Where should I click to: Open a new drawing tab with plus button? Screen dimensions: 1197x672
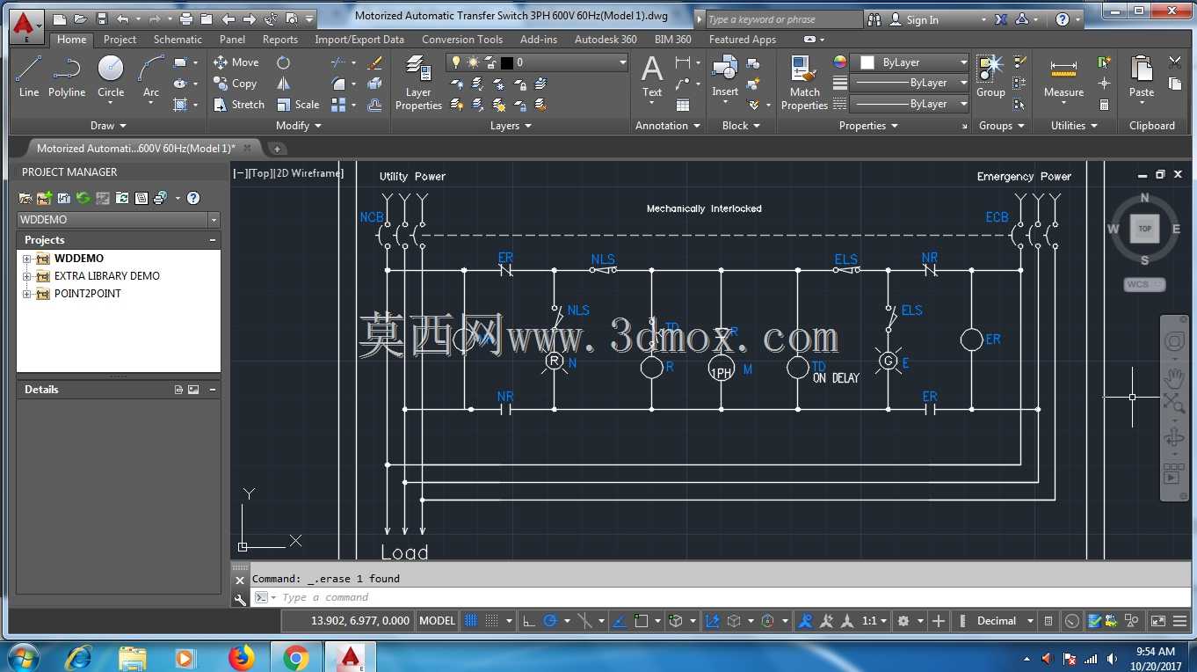(x=276, y=149)
